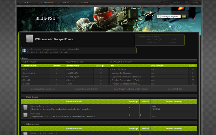Expand the arrow beside COMMUNITY
The height and width of the screenshot is (135, 216).
[39, 4]
